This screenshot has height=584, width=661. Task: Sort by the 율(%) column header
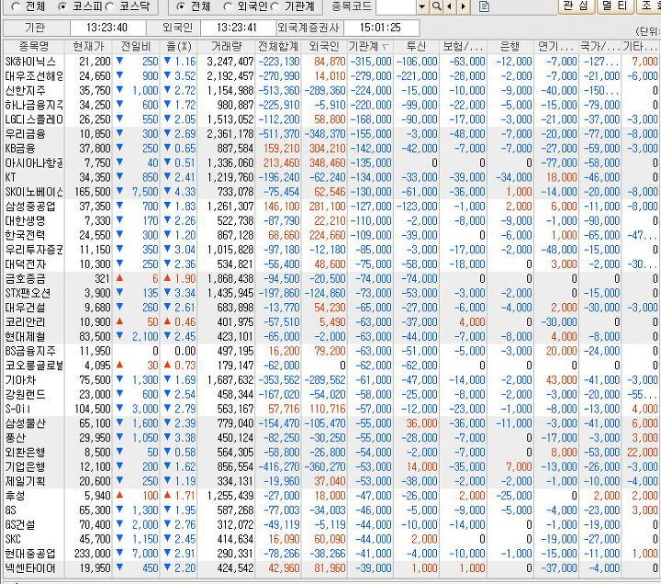pyautogui.click(x=179, y=47)
